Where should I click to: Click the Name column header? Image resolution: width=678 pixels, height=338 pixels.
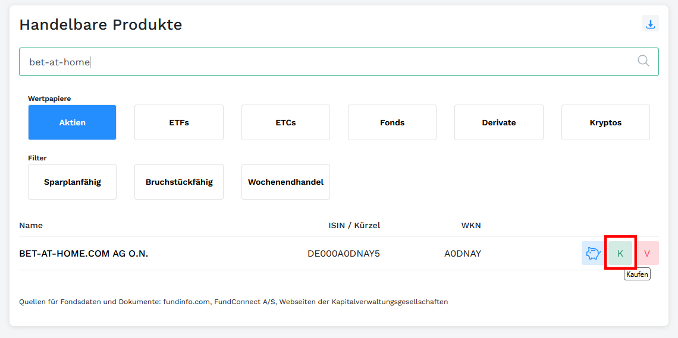[x=31, y=226]
